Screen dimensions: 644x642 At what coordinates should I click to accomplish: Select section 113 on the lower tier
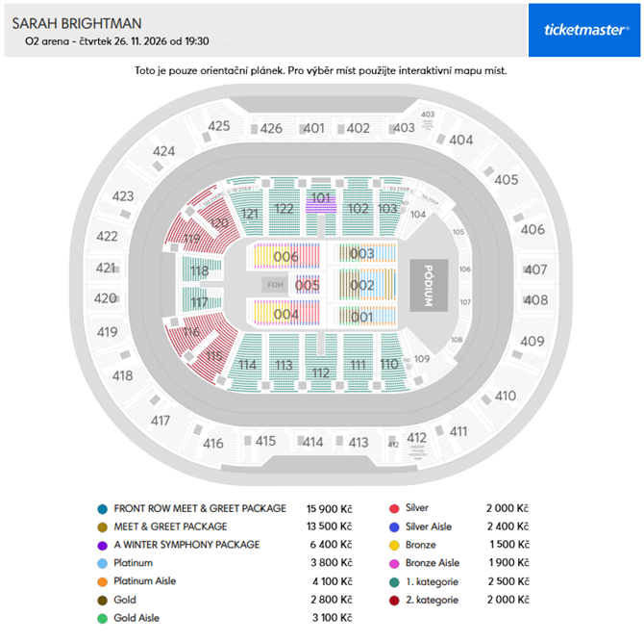pyautogui.click(x=283, y=366)
